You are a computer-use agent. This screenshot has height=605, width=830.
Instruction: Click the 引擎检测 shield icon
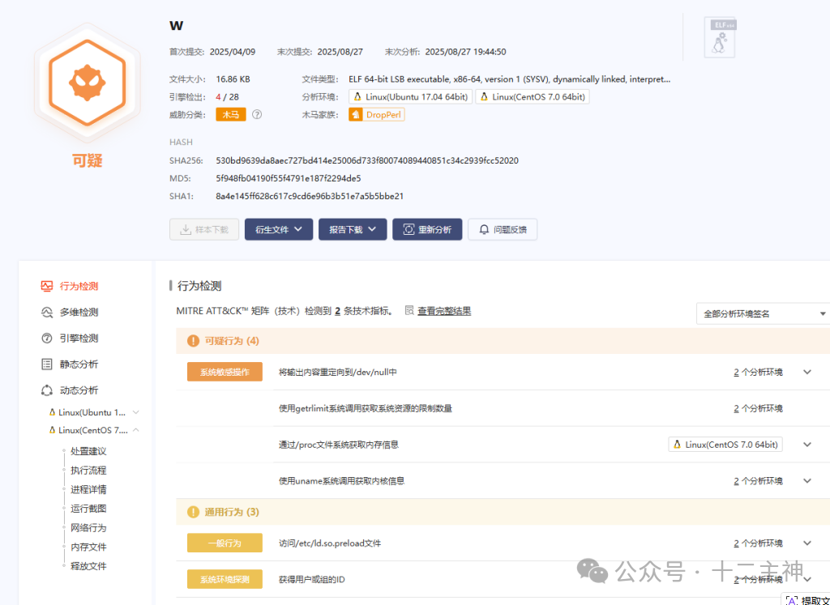tap(46, 338)
